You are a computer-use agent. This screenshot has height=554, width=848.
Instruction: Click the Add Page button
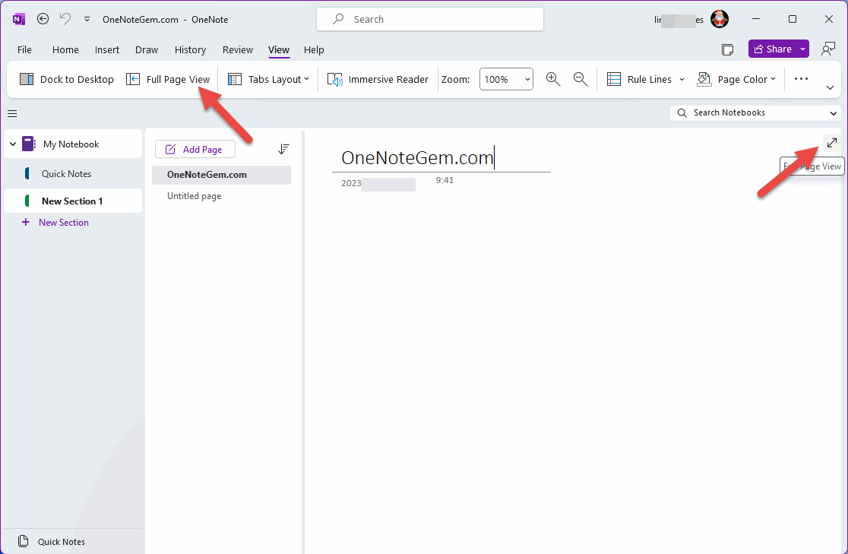[x=195, y=149]
